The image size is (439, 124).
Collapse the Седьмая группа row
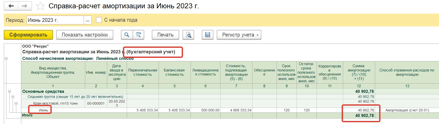point(13,97)
